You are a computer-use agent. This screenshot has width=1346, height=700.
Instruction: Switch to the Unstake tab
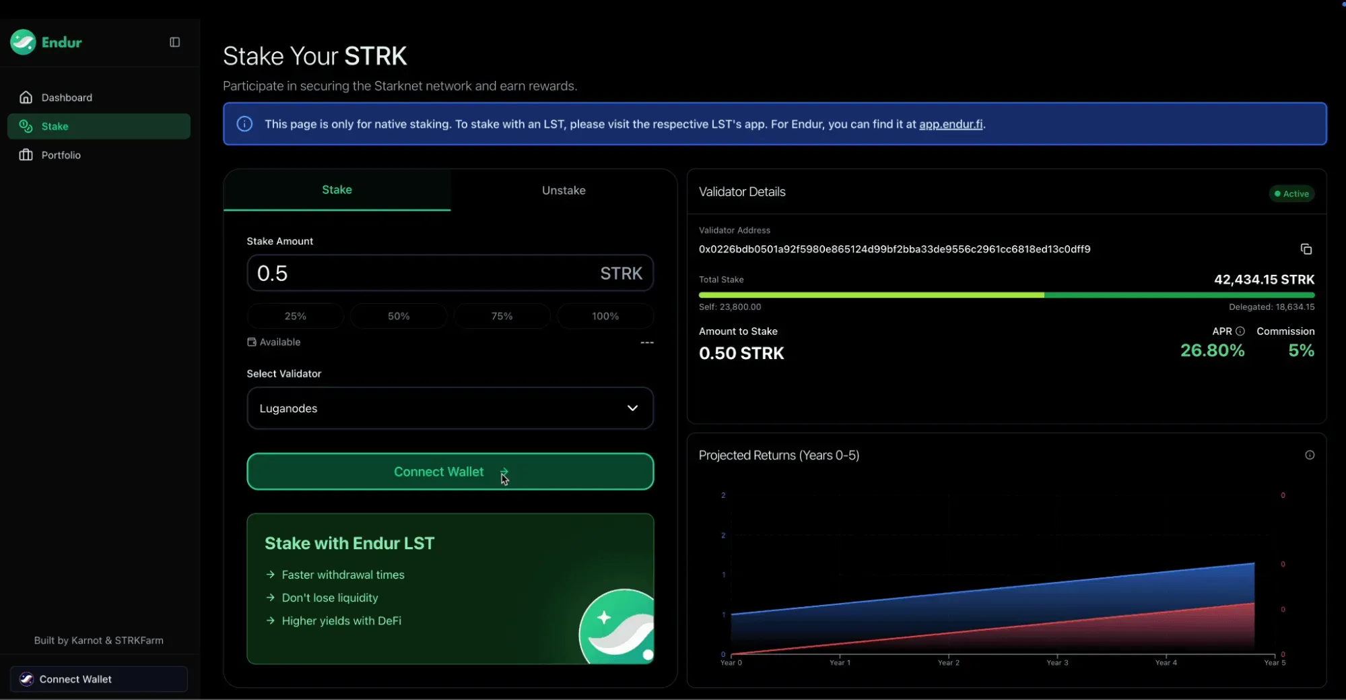click(564, 191)
